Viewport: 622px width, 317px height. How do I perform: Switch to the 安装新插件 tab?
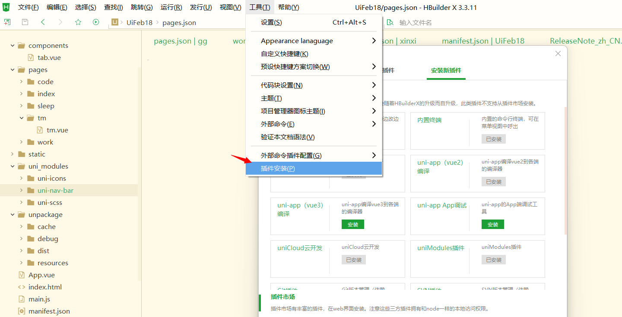pos(446,70)
